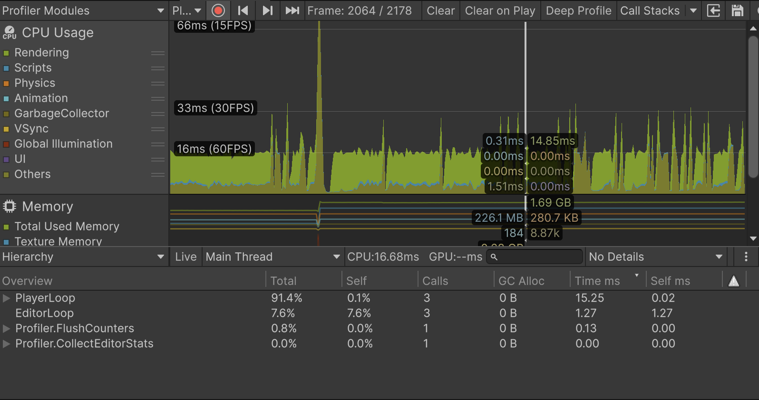Select the EditorLoop row
This screenshot has width=759, height=400.
tap(379, 314)
